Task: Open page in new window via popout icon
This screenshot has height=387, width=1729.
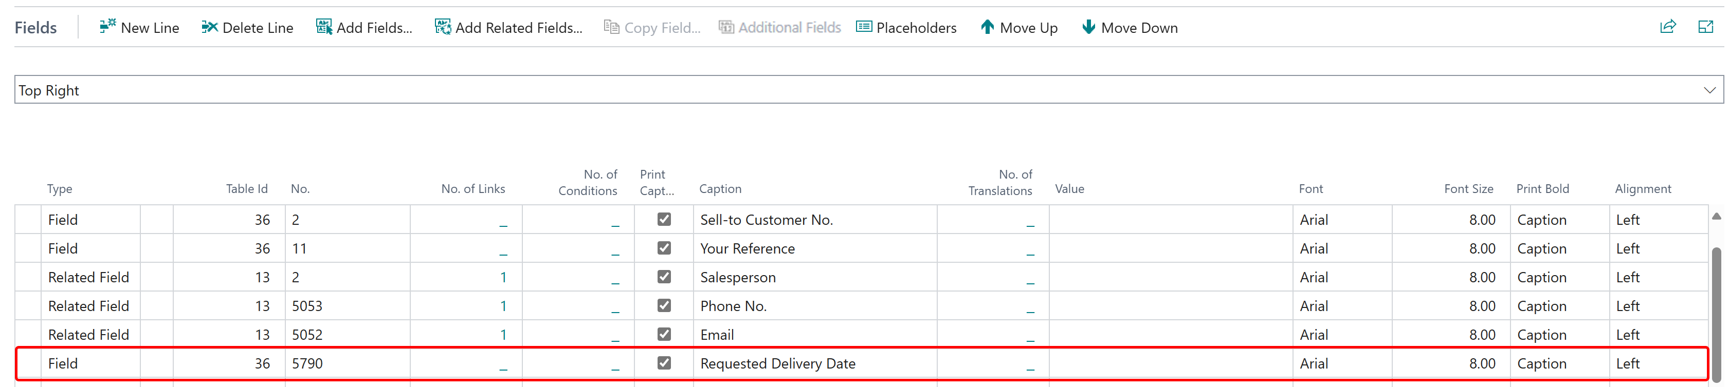Action: (x=1706, y=27)
